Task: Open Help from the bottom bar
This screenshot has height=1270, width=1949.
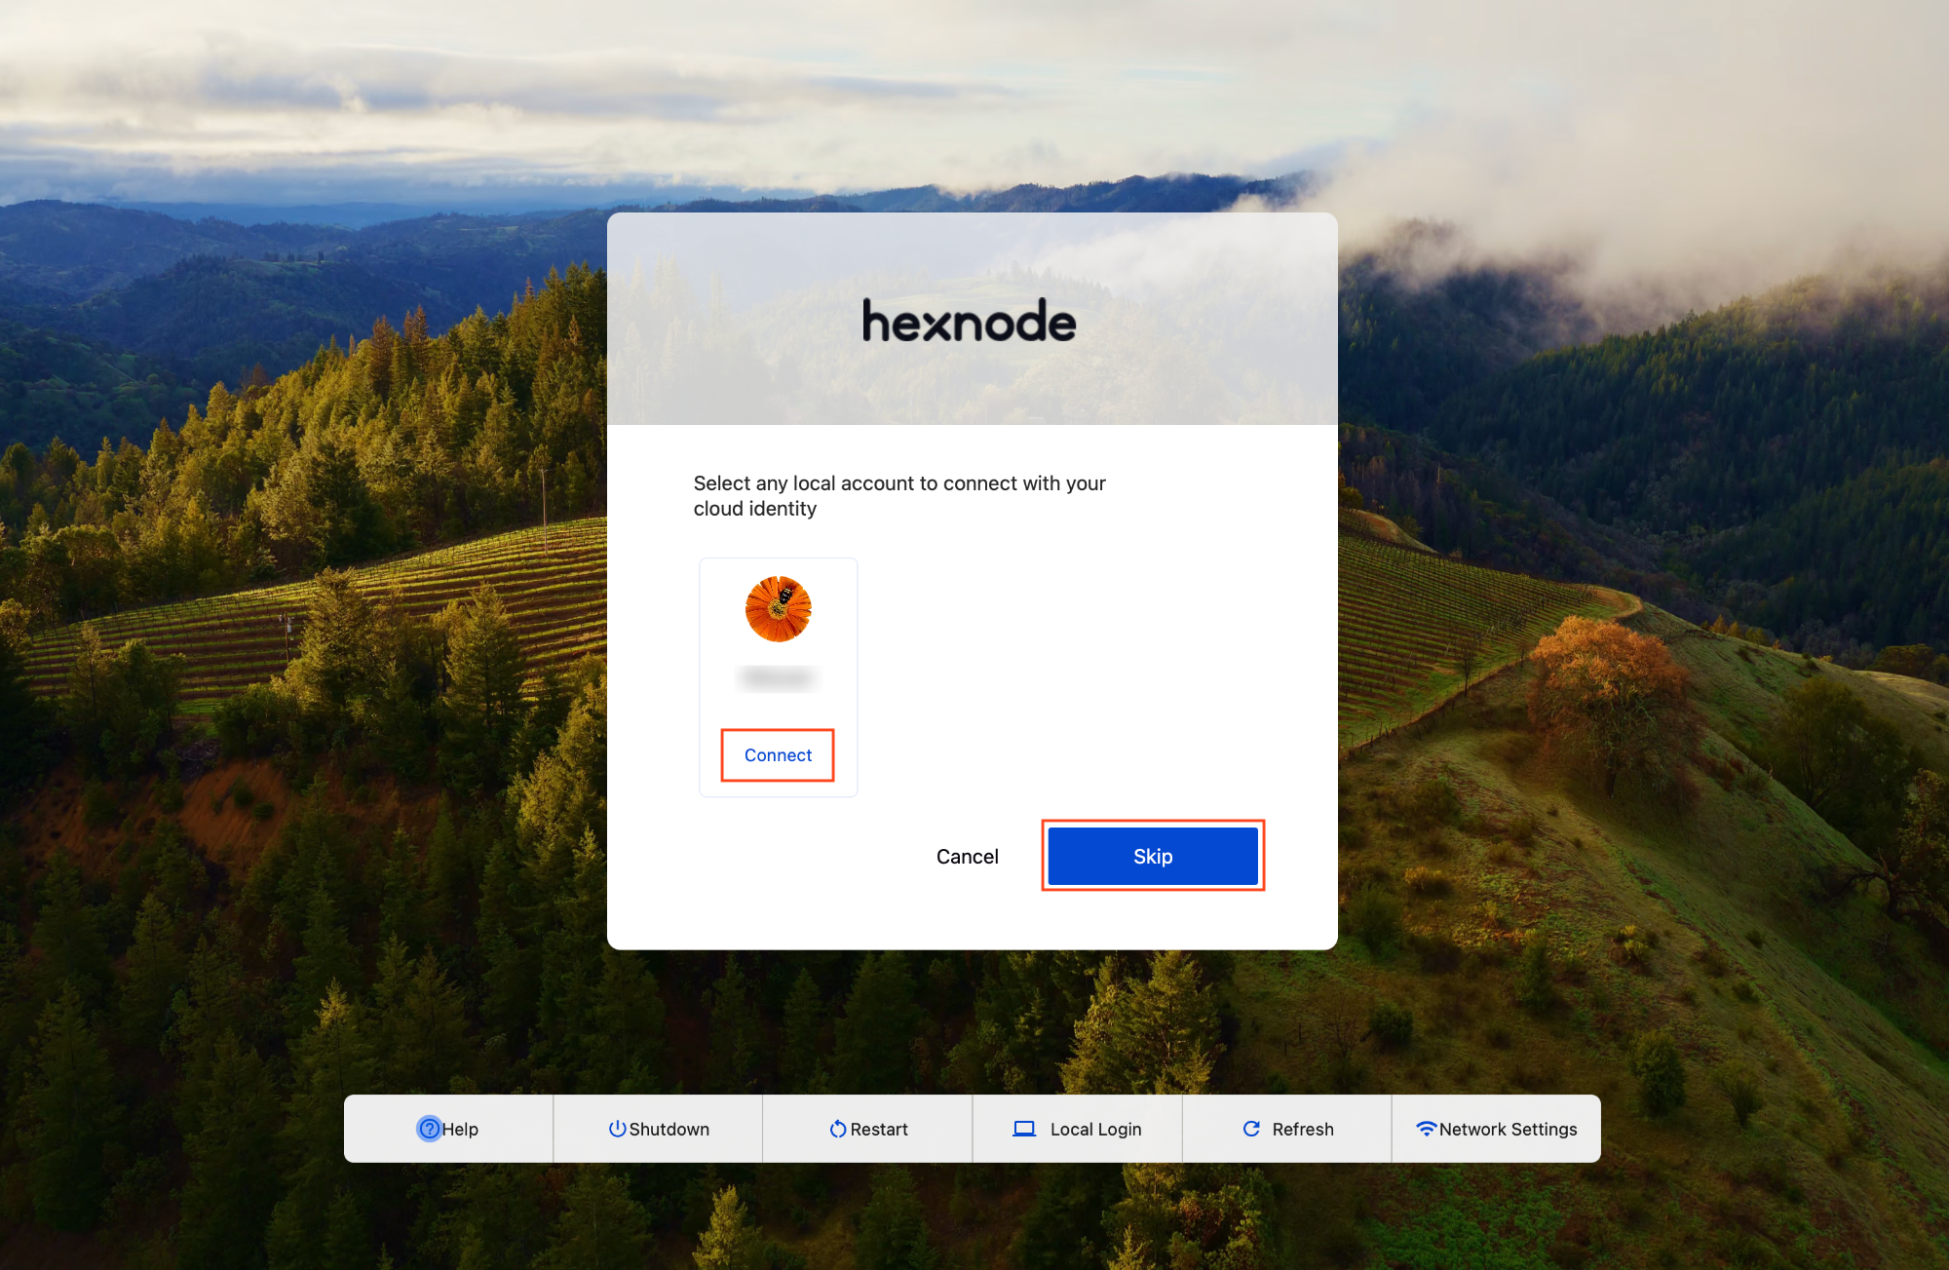Action: (448, 1129)
